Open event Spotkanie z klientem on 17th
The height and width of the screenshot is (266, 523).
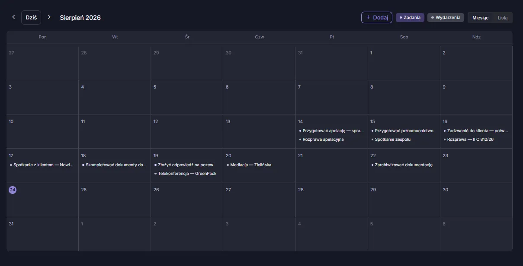(x=42, y=165)
